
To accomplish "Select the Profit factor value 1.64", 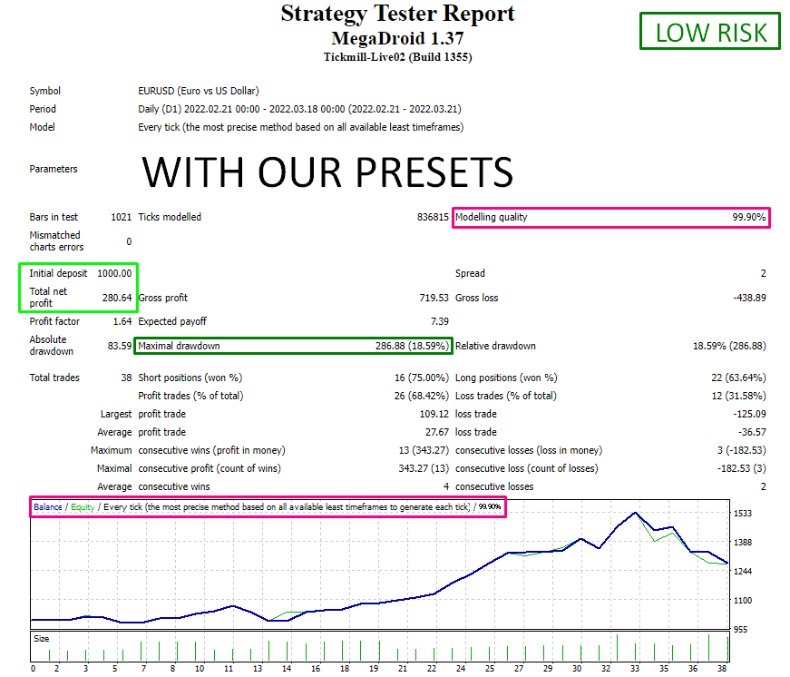I will 122,321.
